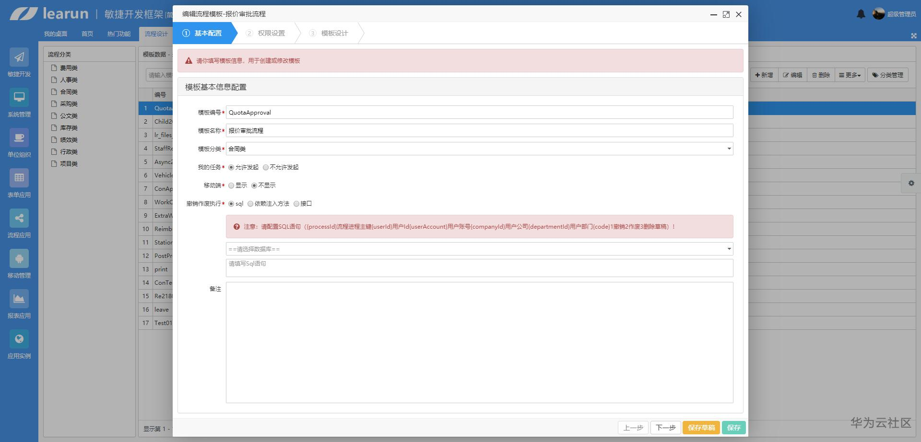This screenshot has width=921, height=442.
Task: Select the 允许发起 radio option
Action: (231, 167)
